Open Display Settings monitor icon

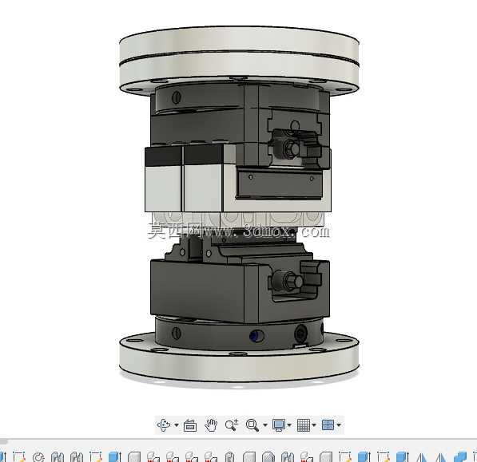pos(279,425)
